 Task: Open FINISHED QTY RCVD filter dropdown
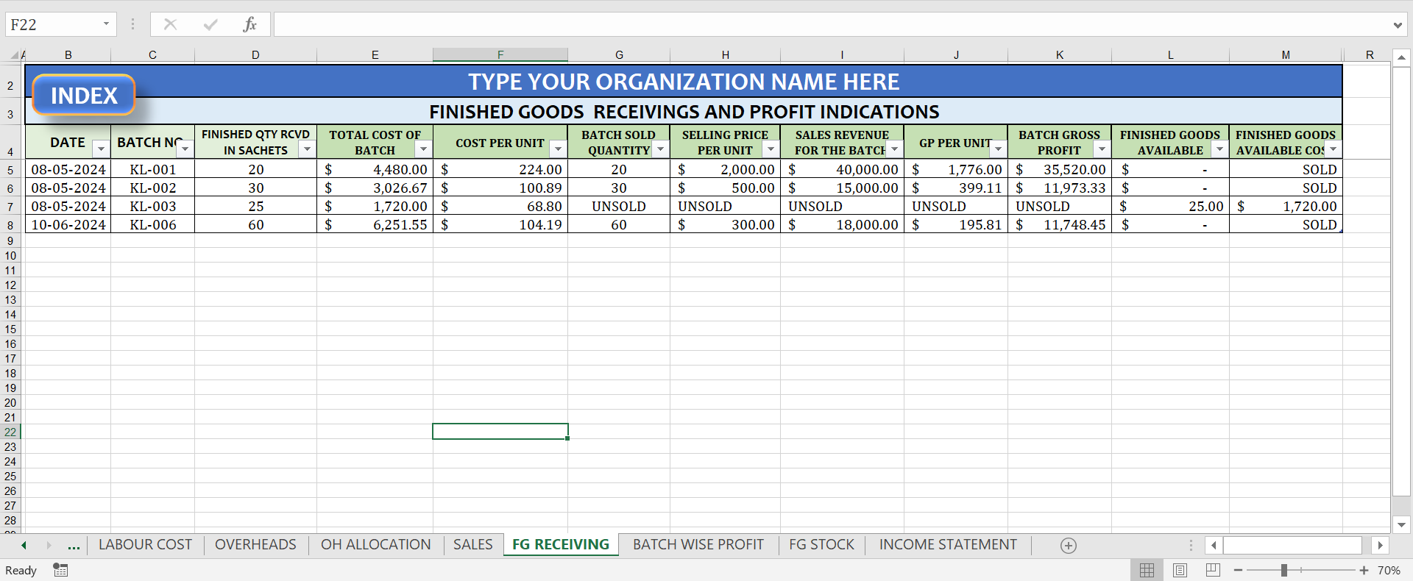point(307,149)
